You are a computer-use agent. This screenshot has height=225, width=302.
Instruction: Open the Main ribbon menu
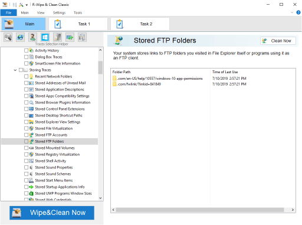click(25, 12)
